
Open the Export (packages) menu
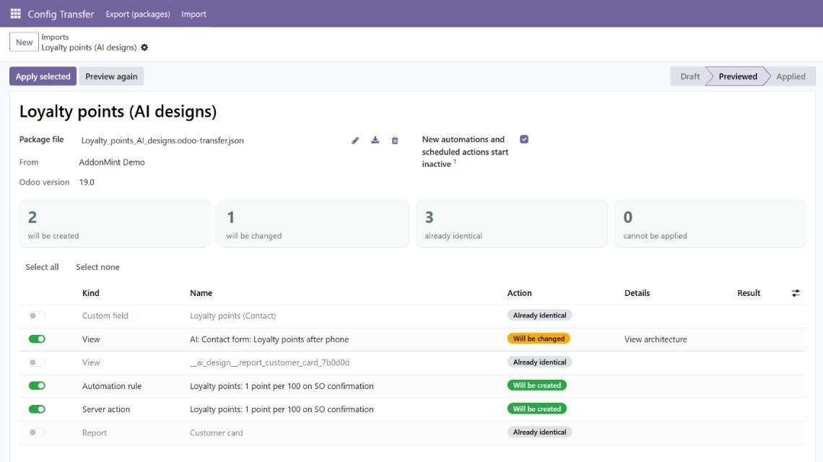click(138, 14)
